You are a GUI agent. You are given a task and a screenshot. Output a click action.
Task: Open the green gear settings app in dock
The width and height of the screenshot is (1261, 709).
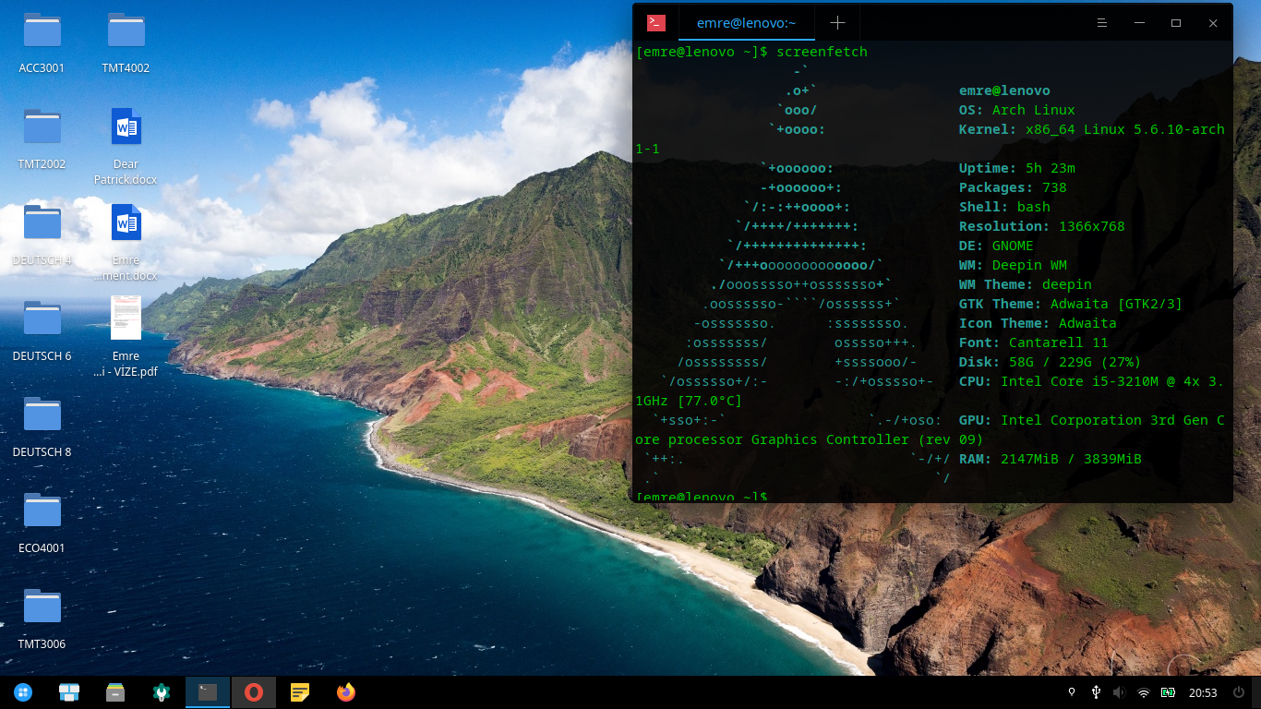(162, 692)
